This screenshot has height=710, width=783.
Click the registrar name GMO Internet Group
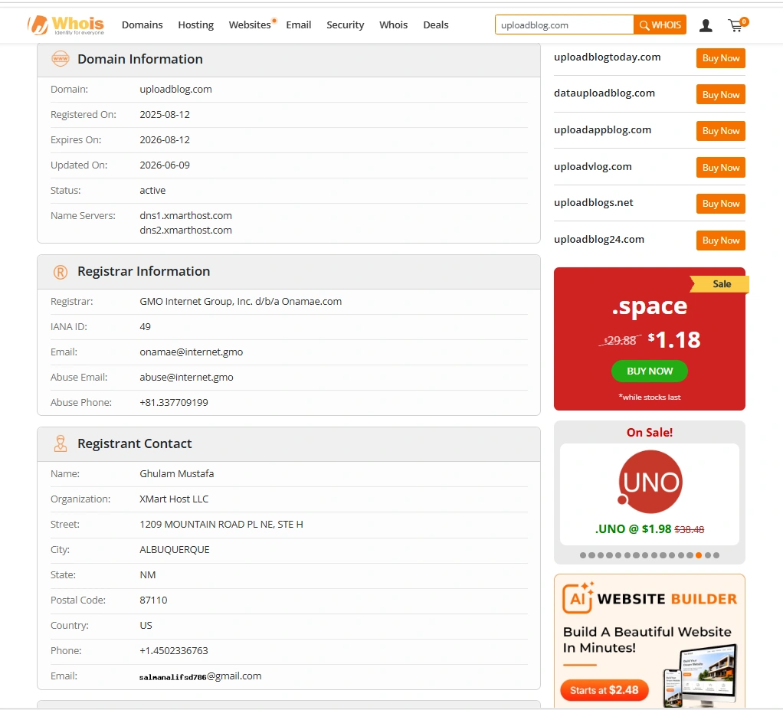point(241,302)
